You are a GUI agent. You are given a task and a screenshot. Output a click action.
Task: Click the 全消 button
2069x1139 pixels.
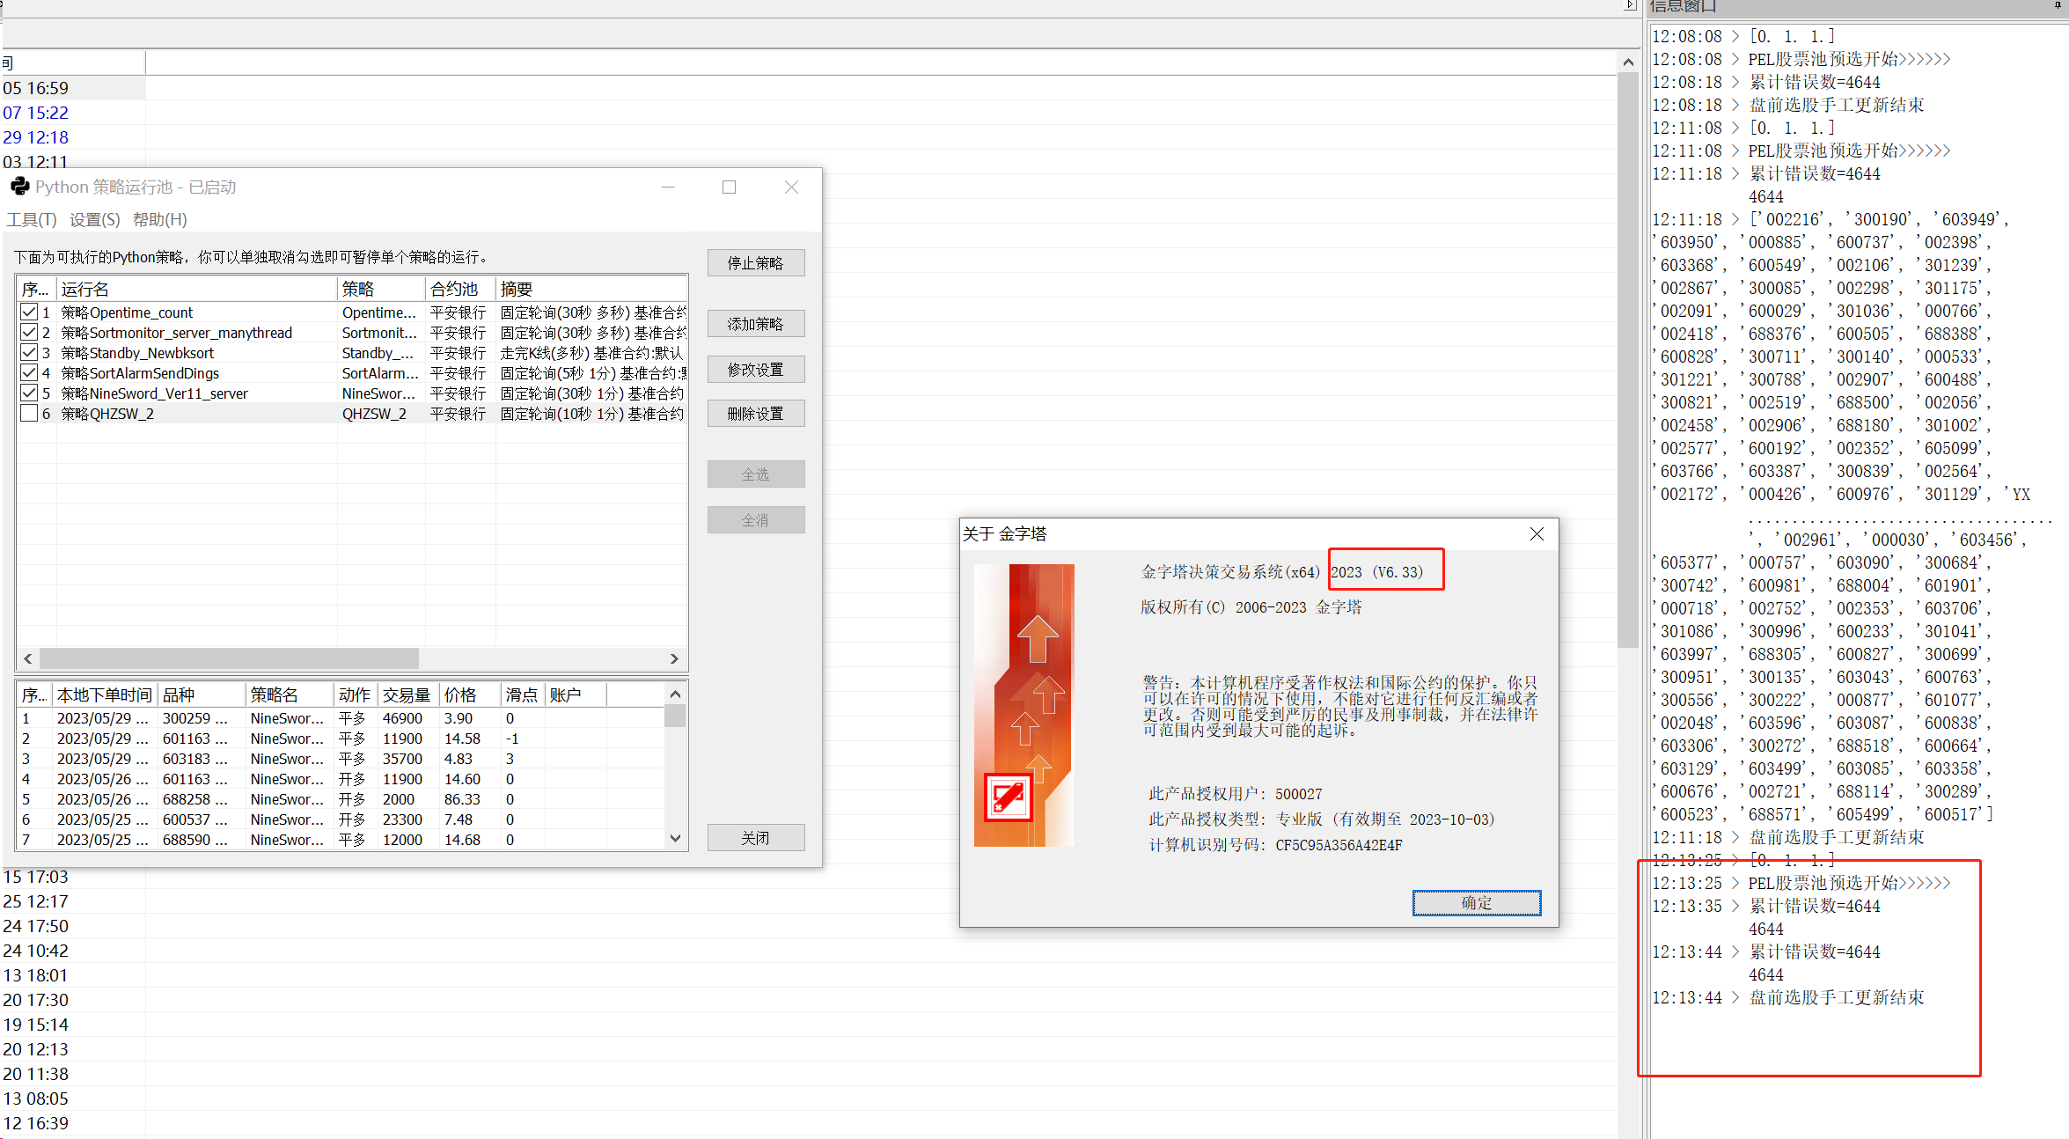pos(756,520)
